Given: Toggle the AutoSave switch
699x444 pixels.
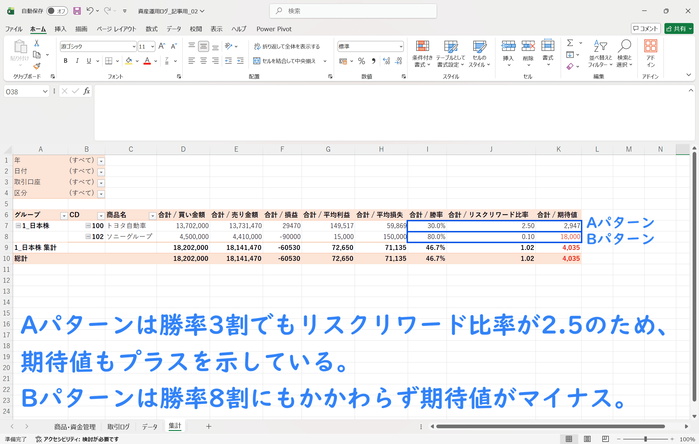Looking at the screenshot, I should pyautogui.click(x=57, y=11).
